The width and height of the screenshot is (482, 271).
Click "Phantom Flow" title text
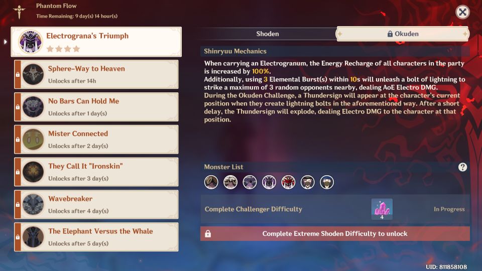point(56,6)
